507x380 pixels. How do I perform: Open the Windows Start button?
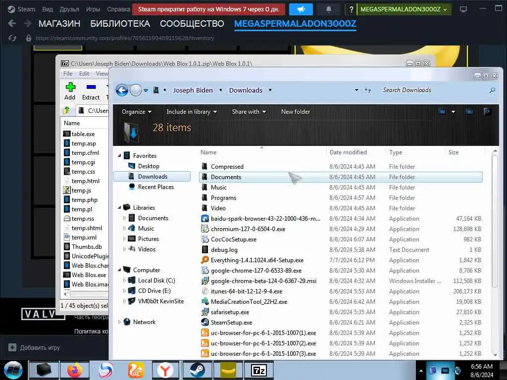[13, 370]
